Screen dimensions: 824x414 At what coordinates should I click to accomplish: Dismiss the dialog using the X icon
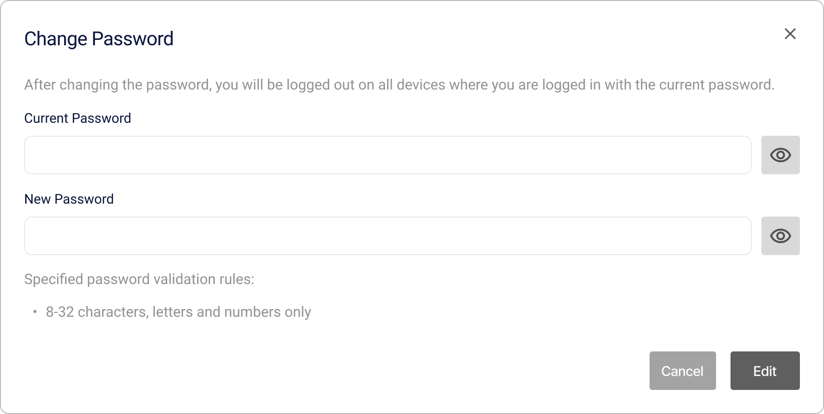pos(790,34)
